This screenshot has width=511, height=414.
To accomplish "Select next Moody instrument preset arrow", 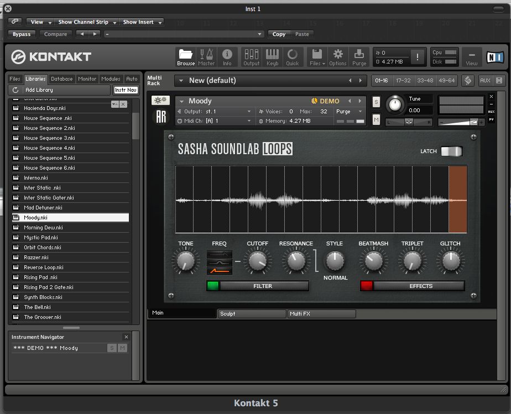I will [x=360, y=101].
